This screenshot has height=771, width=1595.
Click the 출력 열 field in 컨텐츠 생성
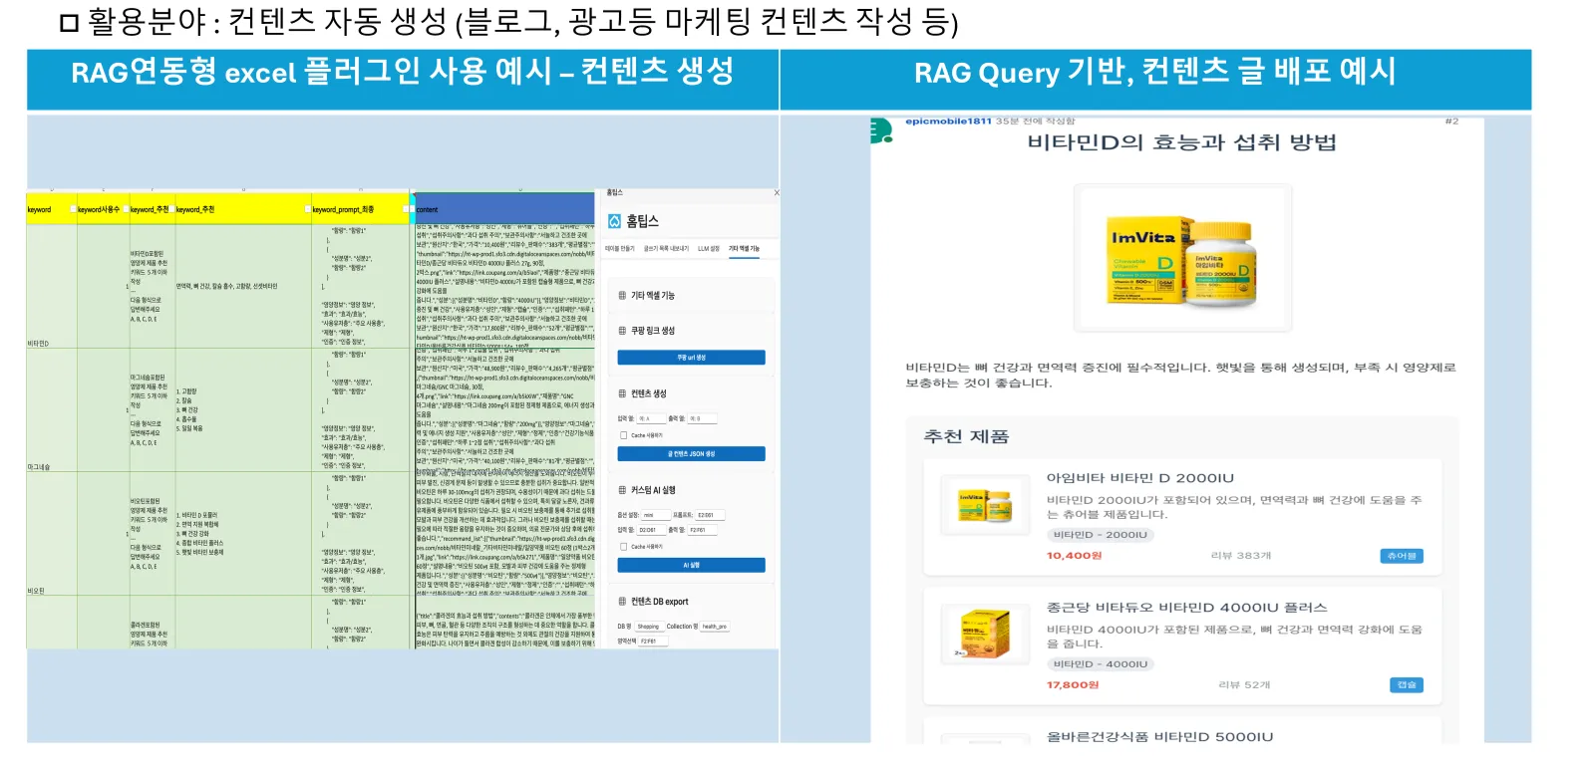[x=702, y=419]
